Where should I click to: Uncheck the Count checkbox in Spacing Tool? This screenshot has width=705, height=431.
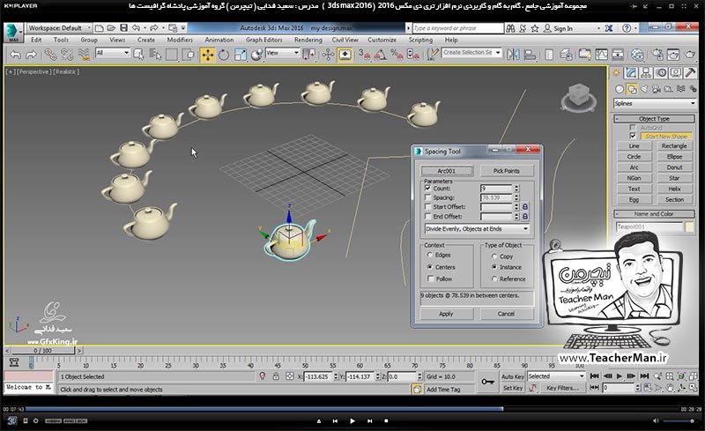[428, 188]
